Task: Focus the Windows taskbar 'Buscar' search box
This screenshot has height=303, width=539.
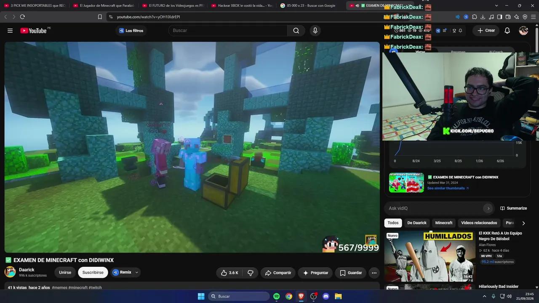Action: tap(239, 296)
